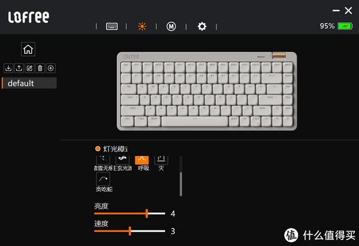Screen dimensions: 359x246
Task: Choose the 贪吃蛇 snake light effect
Action: 104,182
